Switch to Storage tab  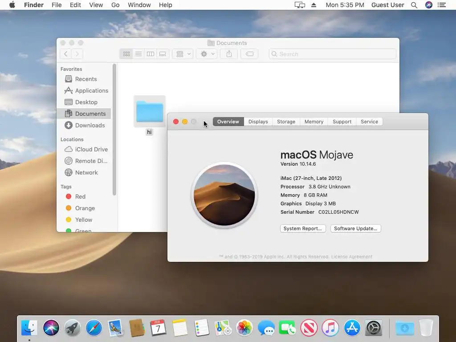(286, 122)
